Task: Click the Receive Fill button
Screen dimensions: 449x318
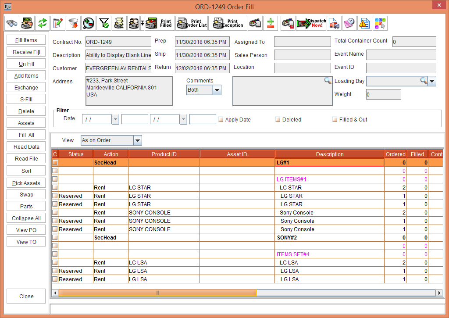Action: click(x=26, y=52)
